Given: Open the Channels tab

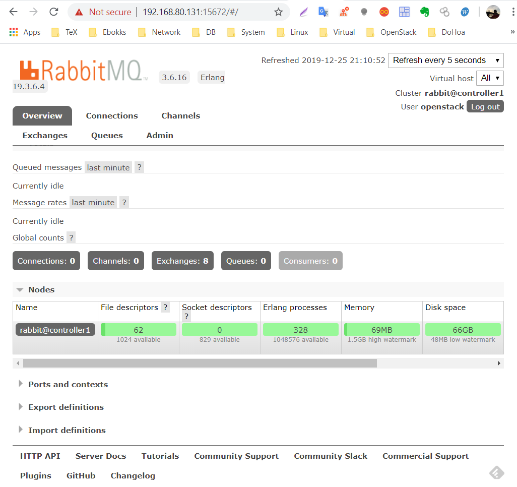Looking at the screenshot, I should 181,116.
